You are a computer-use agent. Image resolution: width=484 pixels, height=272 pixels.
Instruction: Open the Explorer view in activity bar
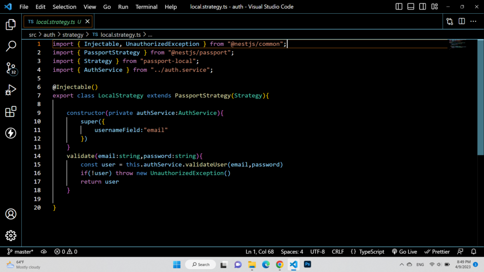[11, 25]
